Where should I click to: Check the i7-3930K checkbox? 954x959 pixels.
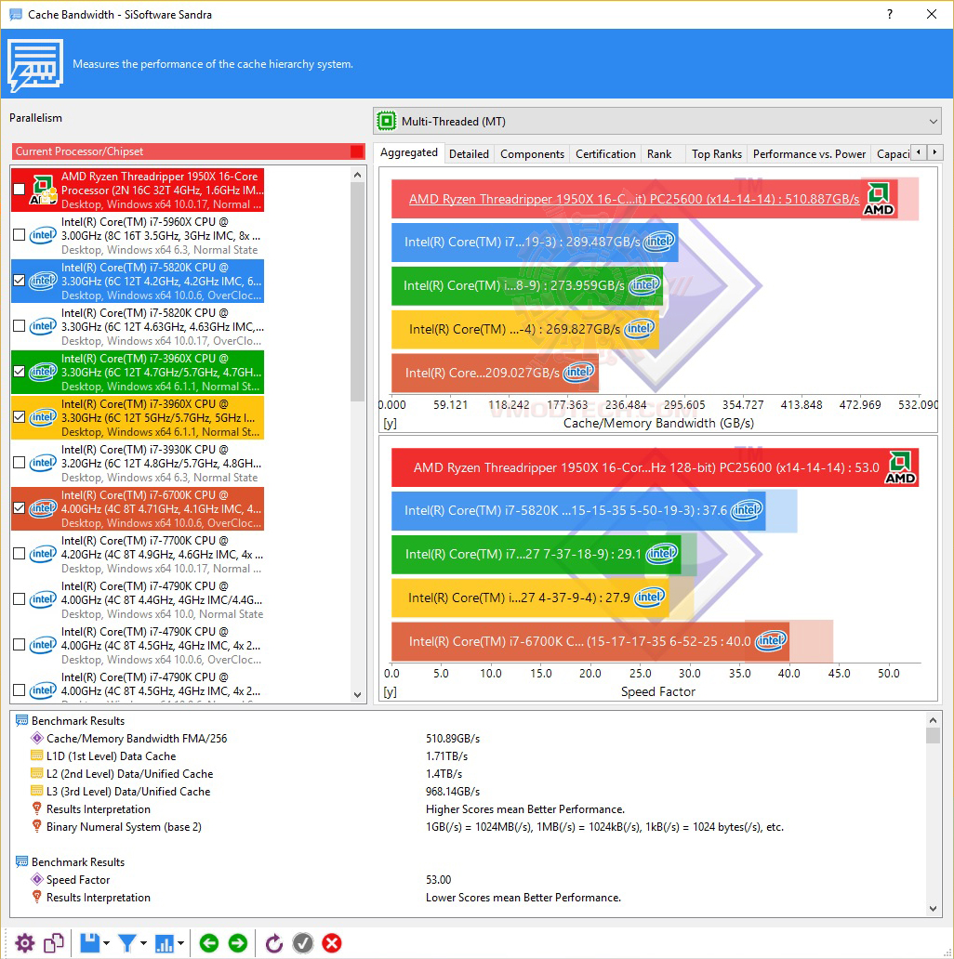click(x=19, y=463)
